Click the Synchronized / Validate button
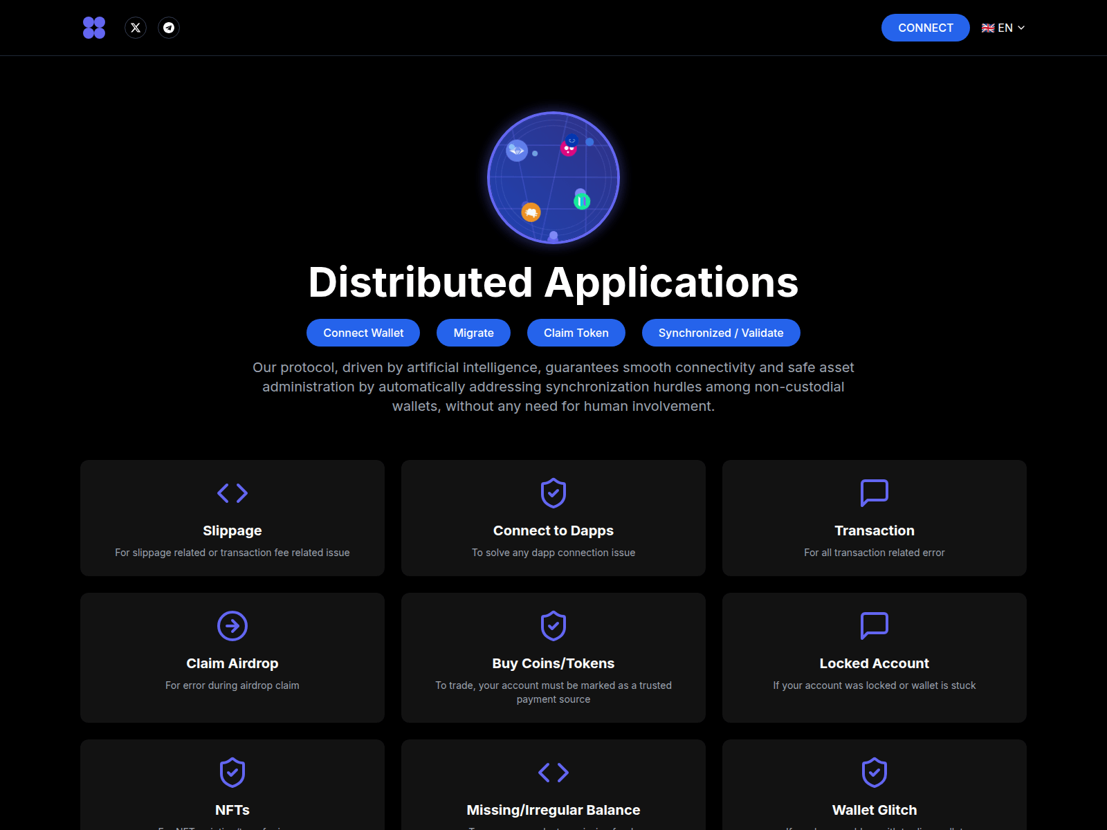 tap(721, 333)
